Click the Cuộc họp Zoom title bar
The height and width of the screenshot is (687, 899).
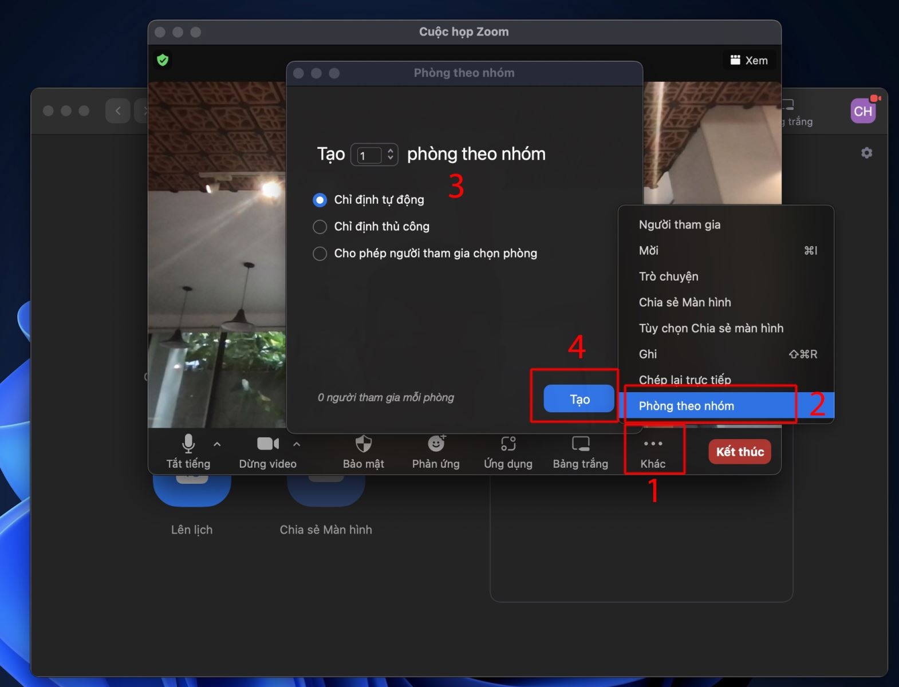click(464, 32)
